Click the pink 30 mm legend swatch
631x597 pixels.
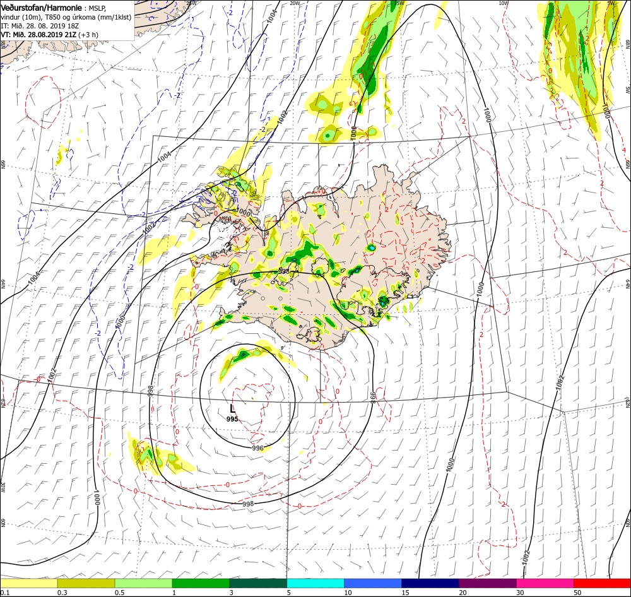pos(545,583)
